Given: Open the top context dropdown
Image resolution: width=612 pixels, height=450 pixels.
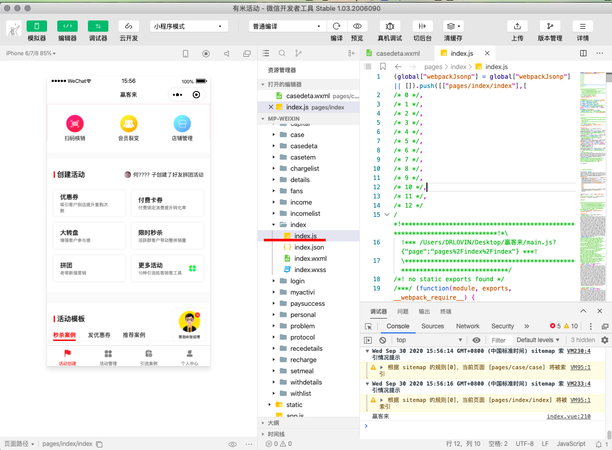Looking at the screenshot, I should pos(429,340).
